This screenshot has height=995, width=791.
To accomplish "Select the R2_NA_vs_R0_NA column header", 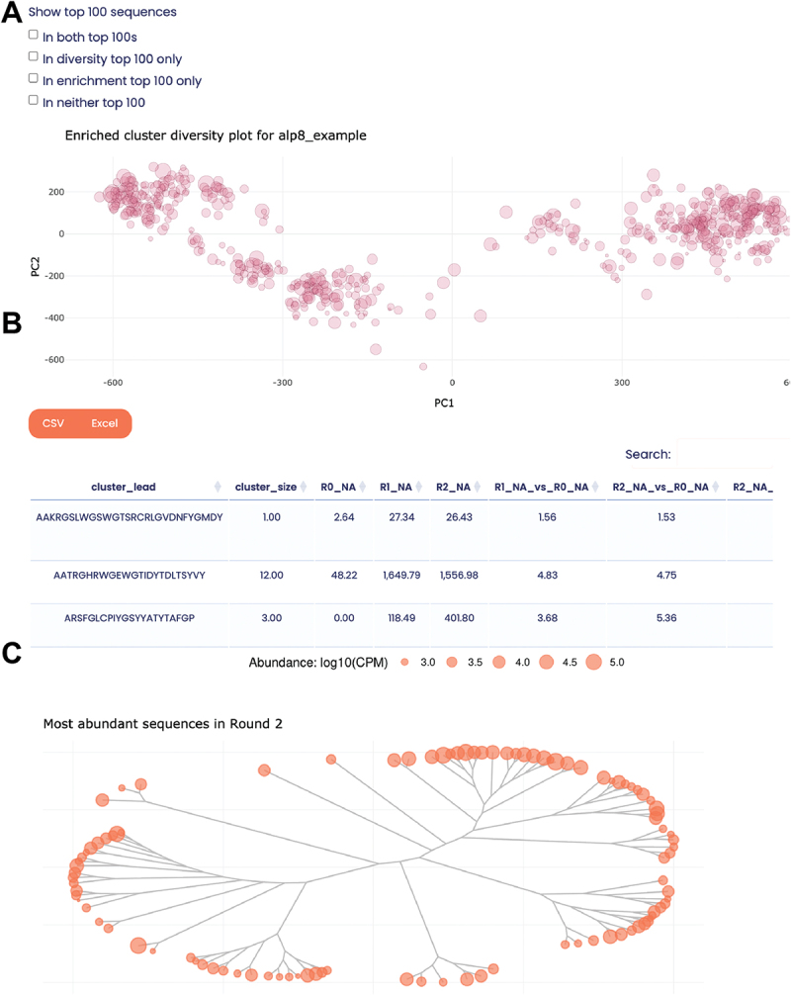I will pyautogui.click(x=660, y=487).
